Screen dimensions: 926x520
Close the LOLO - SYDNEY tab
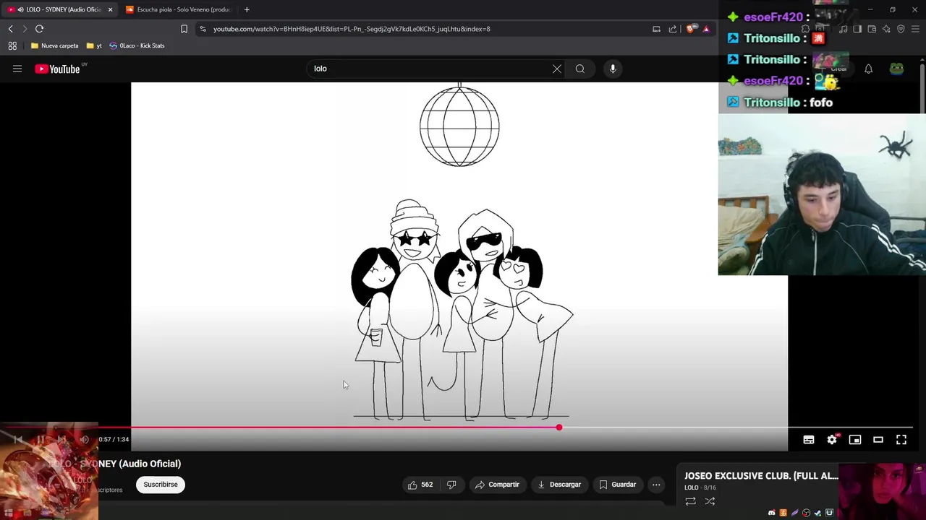click(110, 9)
